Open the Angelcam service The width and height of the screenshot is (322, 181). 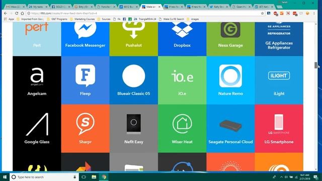coord(37,80)
